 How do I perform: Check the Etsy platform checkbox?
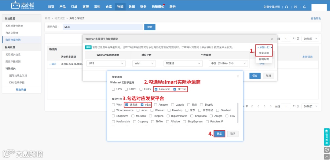(x=227, y=116)
